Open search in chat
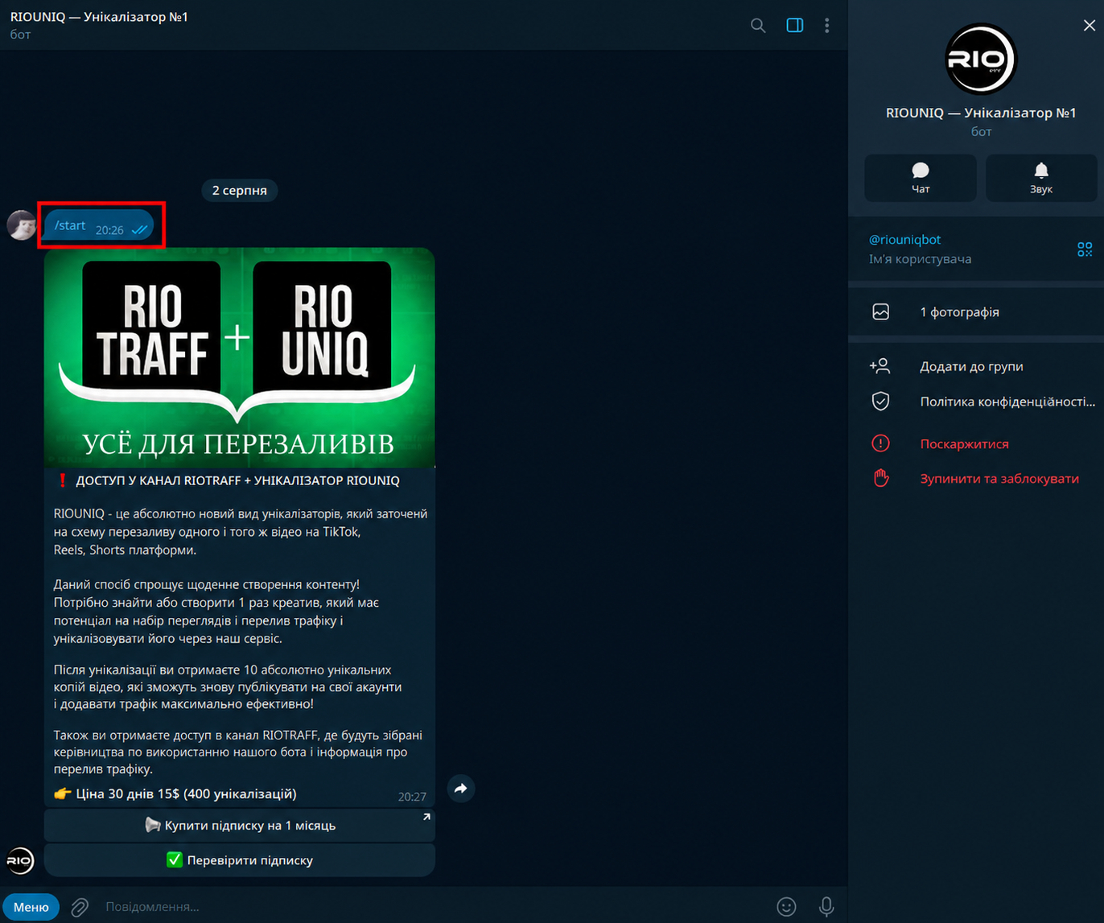 [x=758, y=25]
